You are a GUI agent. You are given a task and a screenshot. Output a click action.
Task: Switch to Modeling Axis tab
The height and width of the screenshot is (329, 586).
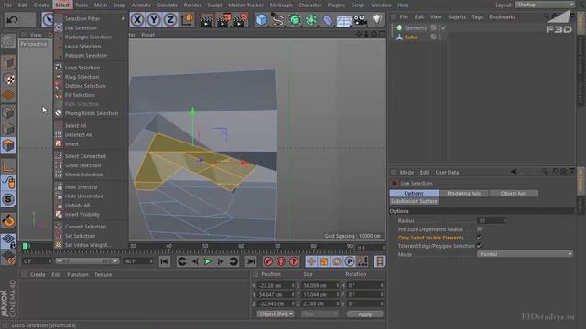click(x=464, y=193)
